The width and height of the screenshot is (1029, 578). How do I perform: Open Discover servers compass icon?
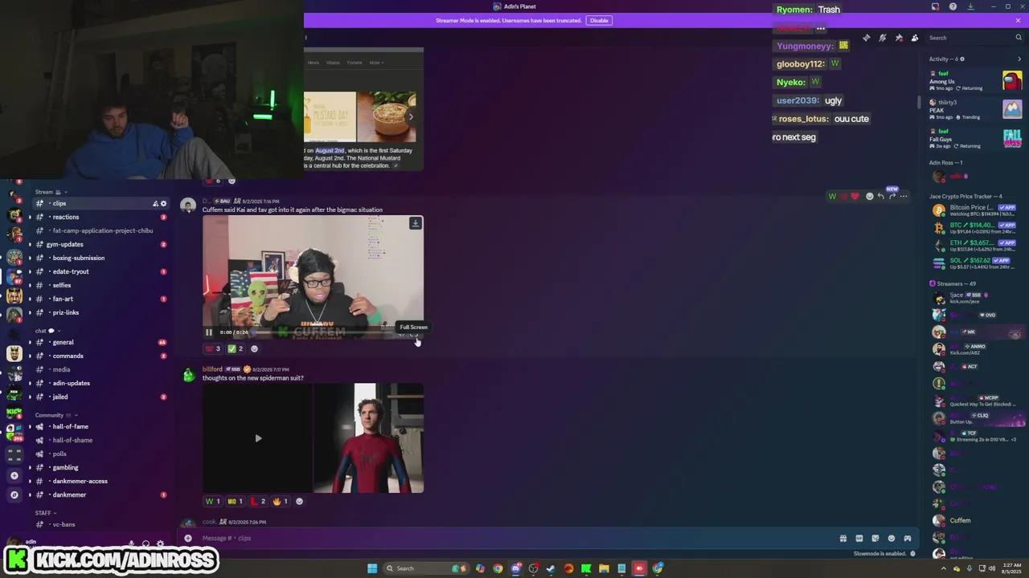[14, 495]
